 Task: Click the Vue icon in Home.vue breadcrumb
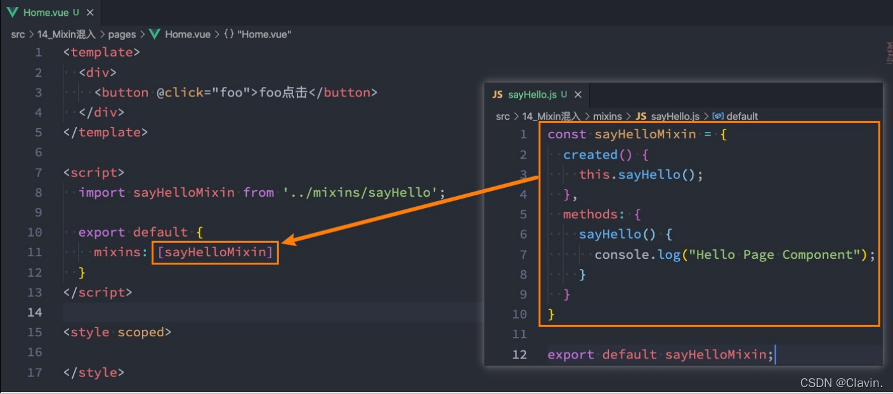[x=155, y=34]
